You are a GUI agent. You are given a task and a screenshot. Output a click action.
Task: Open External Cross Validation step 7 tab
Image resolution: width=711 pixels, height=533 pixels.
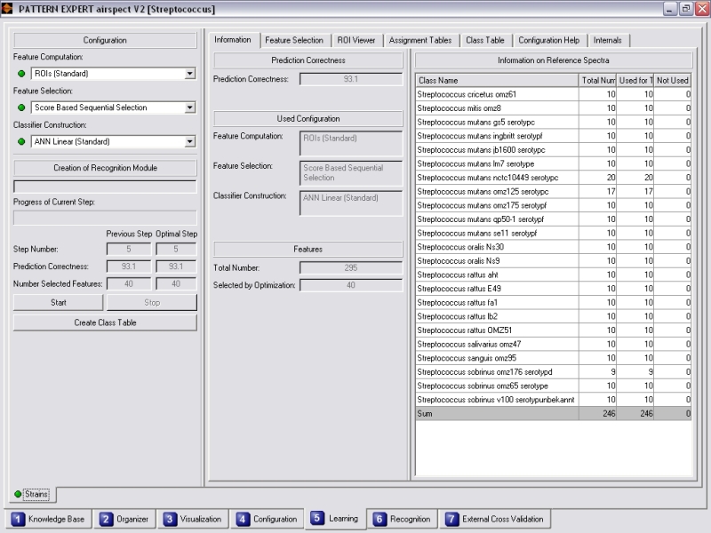click(494, 519)
